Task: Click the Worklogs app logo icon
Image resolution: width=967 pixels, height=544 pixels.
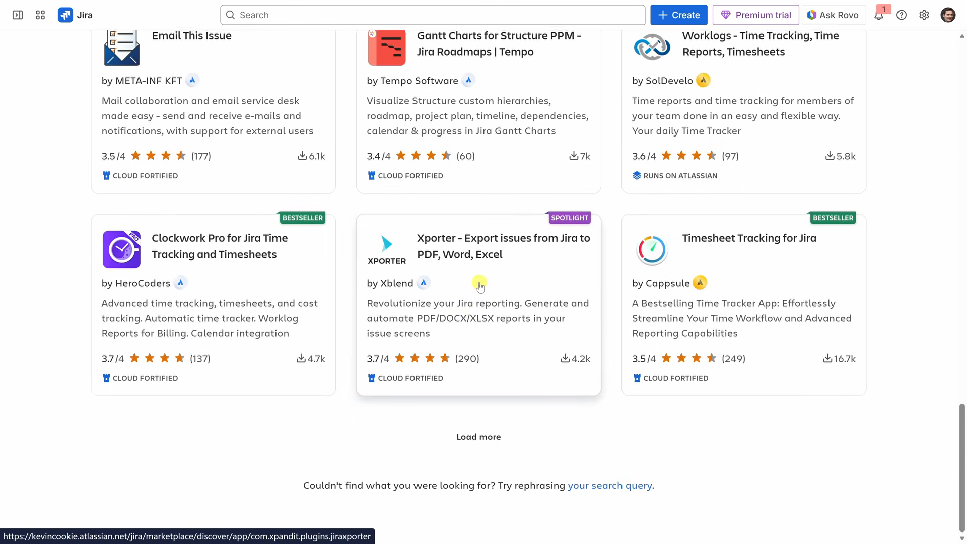Action: (652, 48)
